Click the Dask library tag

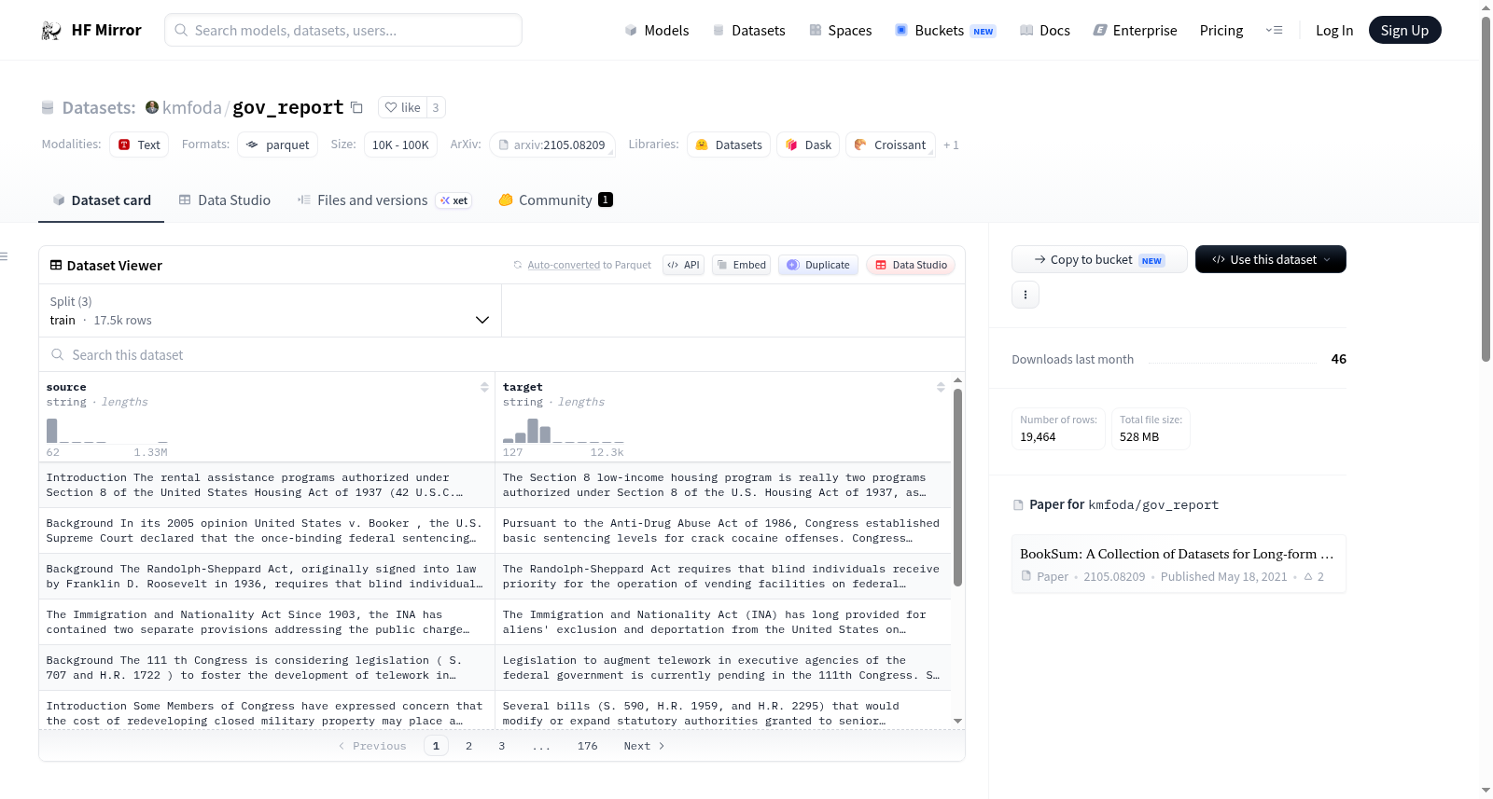click(x=808, y=145)
